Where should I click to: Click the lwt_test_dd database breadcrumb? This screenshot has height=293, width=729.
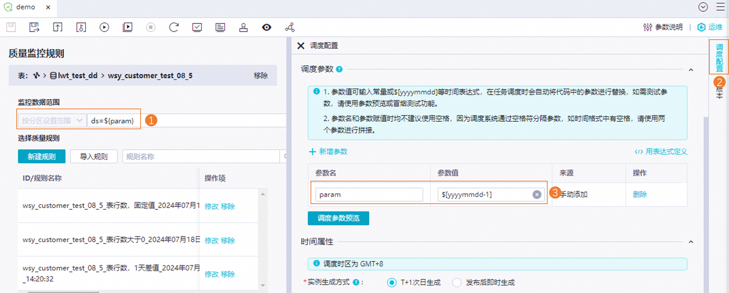[x=73, y=76]
